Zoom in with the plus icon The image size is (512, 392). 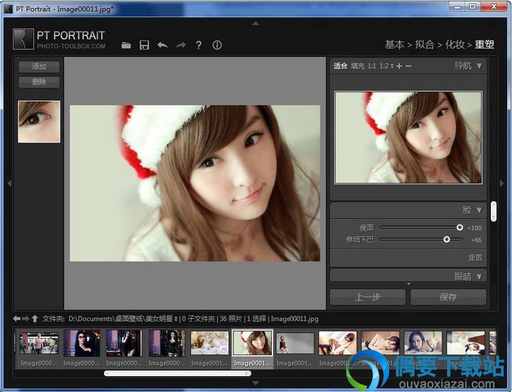(399, 66)
